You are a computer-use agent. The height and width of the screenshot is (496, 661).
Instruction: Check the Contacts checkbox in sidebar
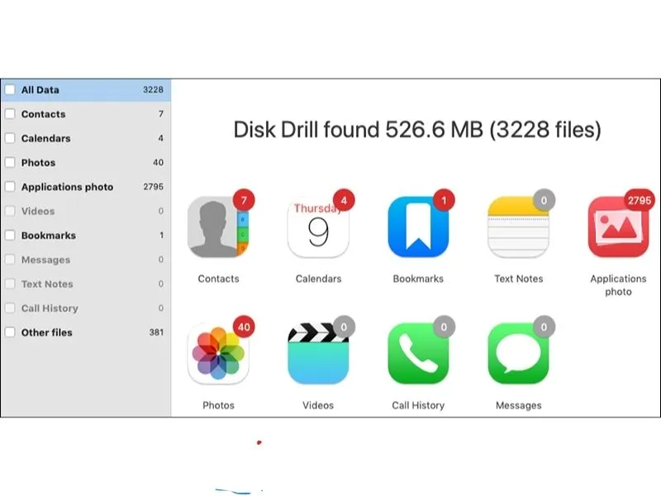(x=10, y=114)
